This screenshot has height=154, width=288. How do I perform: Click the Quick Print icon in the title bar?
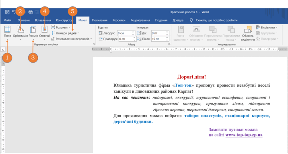(x=31, y=12)
